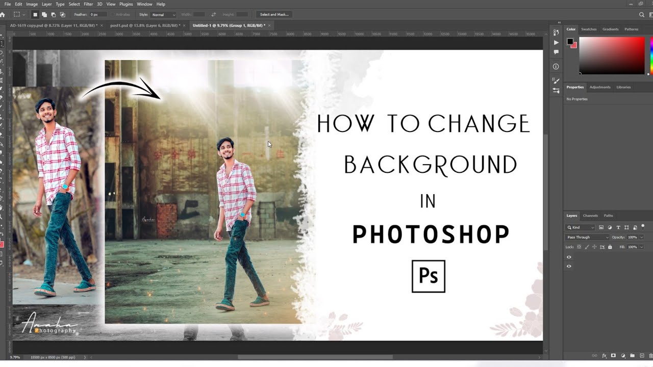
Task: Toggle the lower layer visibility eye
Action: [x=569, y=266]
